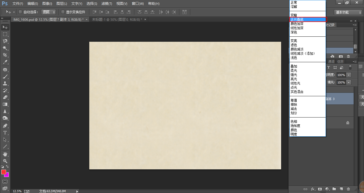Select the Crop tool
The width and height of the screenshot is (364, 193).
point(5,55)
